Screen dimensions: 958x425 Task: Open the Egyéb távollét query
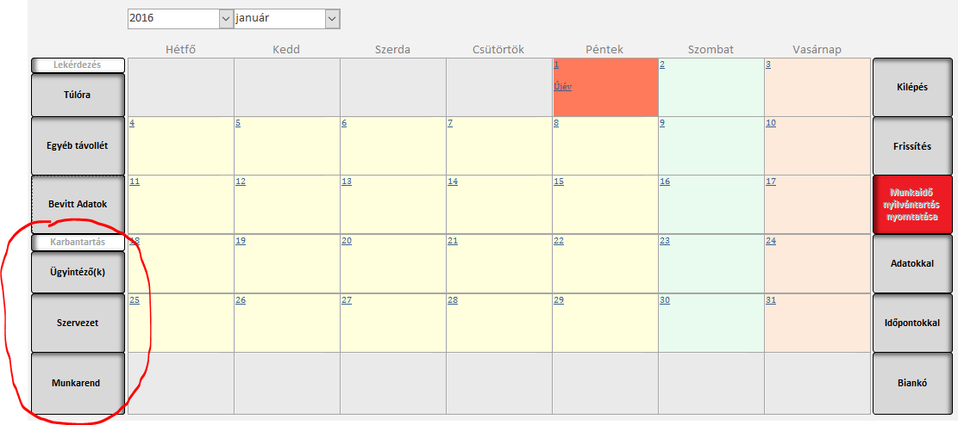(77, 145)
